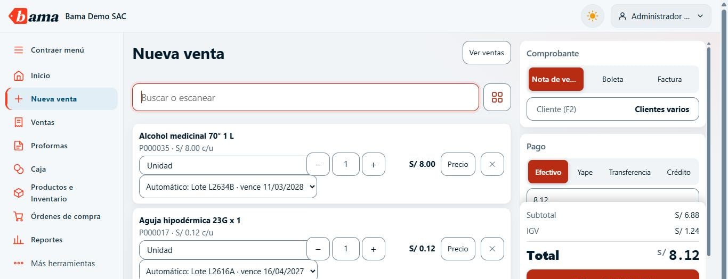Expand the Administrador user menu
The image size is (728, 279).
[x=661, y=16]
